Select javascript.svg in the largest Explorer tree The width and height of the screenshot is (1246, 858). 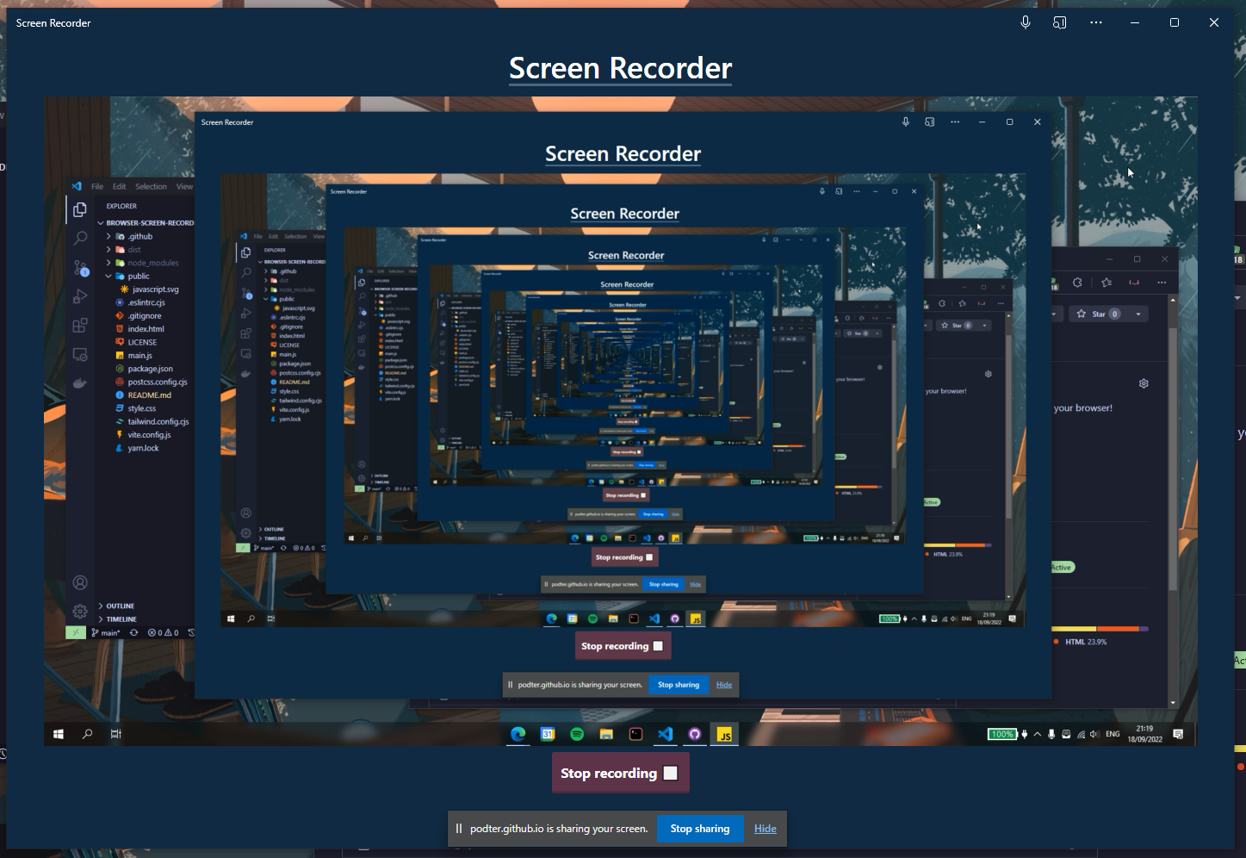coord(156,289)
